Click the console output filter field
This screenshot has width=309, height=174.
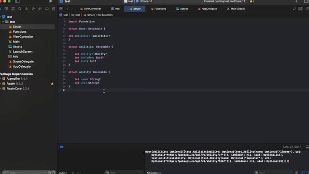(274, 173)
